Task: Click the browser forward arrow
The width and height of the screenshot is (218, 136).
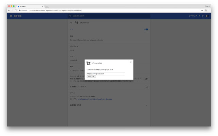Action: pos(12,11)
